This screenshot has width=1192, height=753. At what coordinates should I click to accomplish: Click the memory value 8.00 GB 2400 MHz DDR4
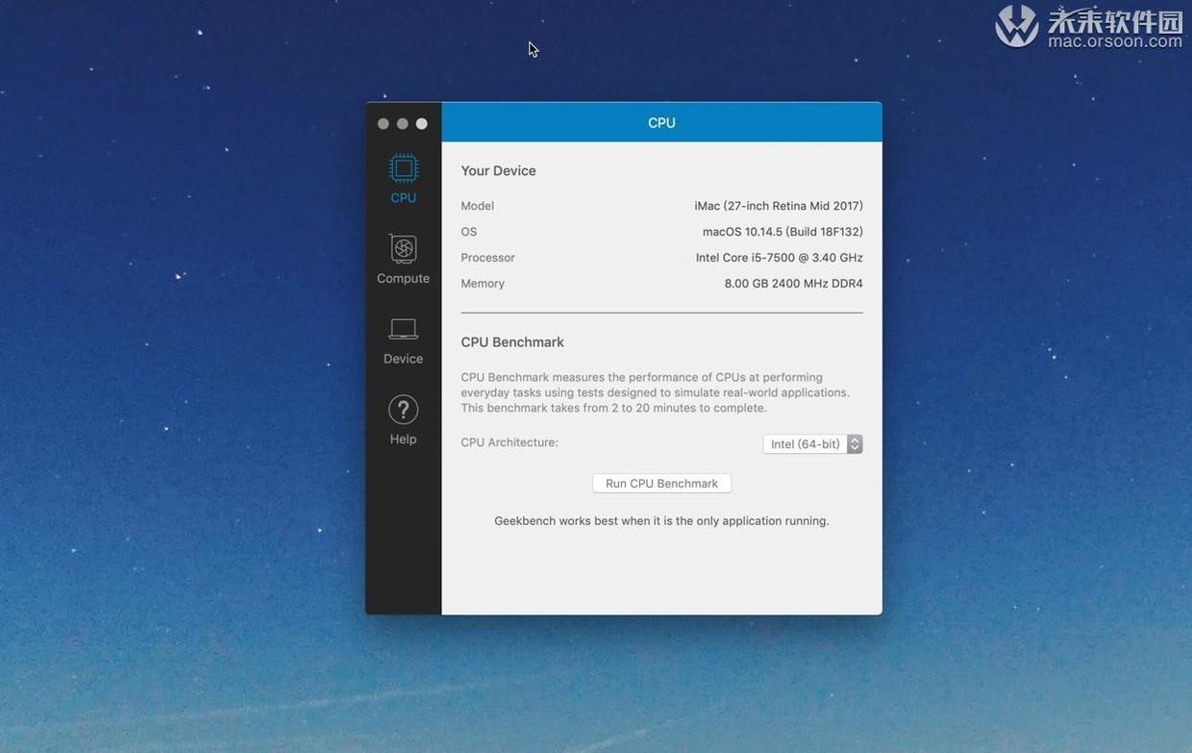[x=793, y=284]
